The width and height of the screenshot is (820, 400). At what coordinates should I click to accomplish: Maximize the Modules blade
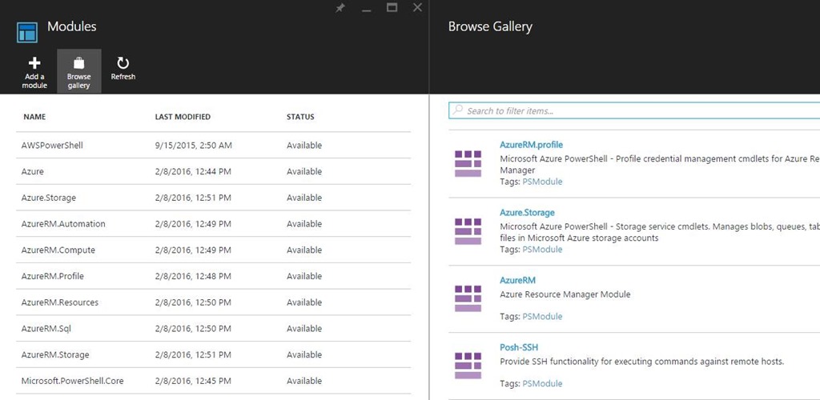point(392,7)
